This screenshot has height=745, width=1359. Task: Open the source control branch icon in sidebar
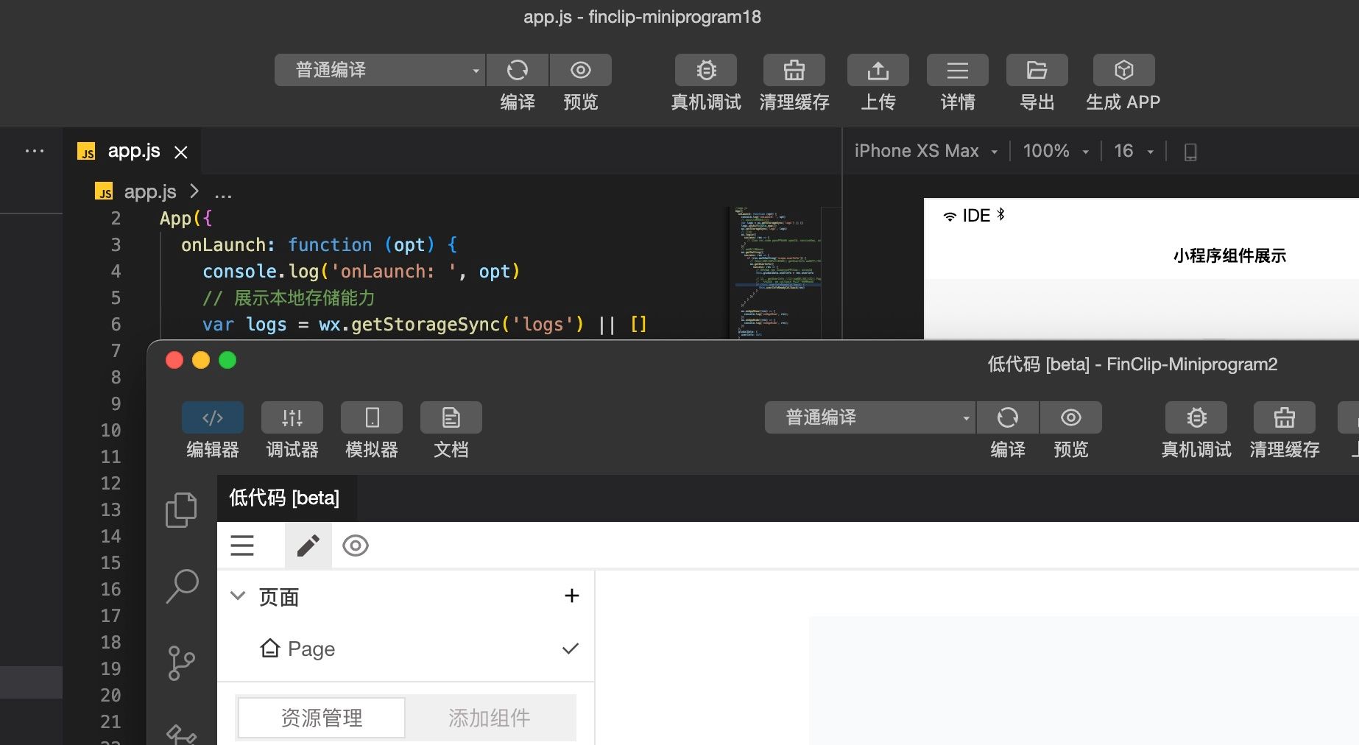click(x=181, y=663)
